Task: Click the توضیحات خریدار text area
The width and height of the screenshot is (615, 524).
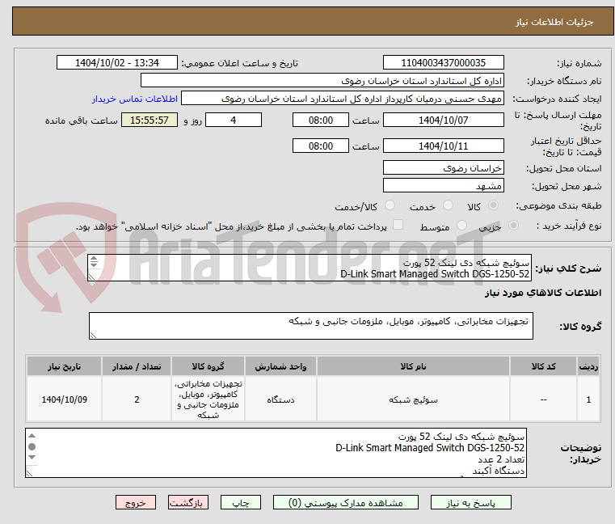Action: point(276,453)
